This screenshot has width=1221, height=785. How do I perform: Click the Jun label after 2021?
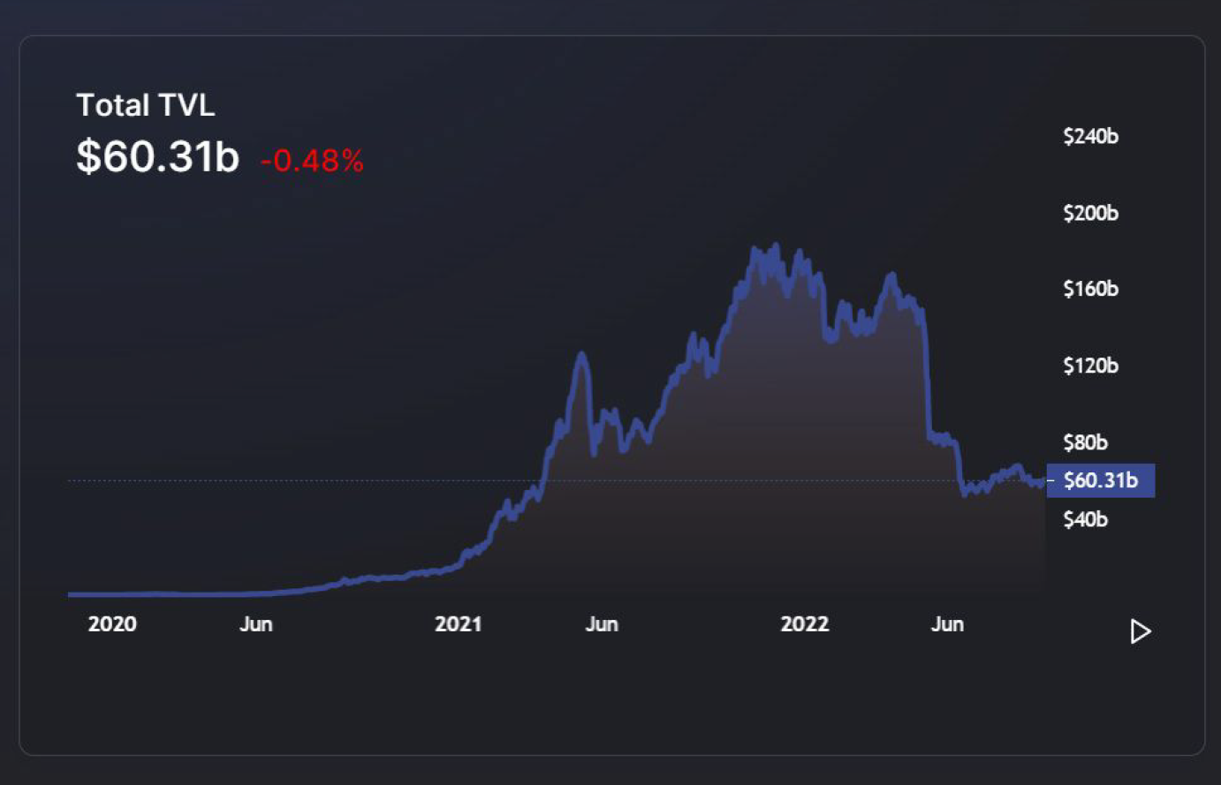602,624
